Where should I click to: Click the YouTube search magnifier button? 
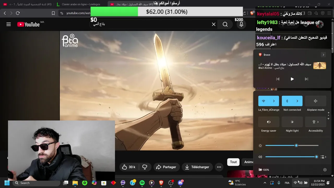(x=225, y=24)
